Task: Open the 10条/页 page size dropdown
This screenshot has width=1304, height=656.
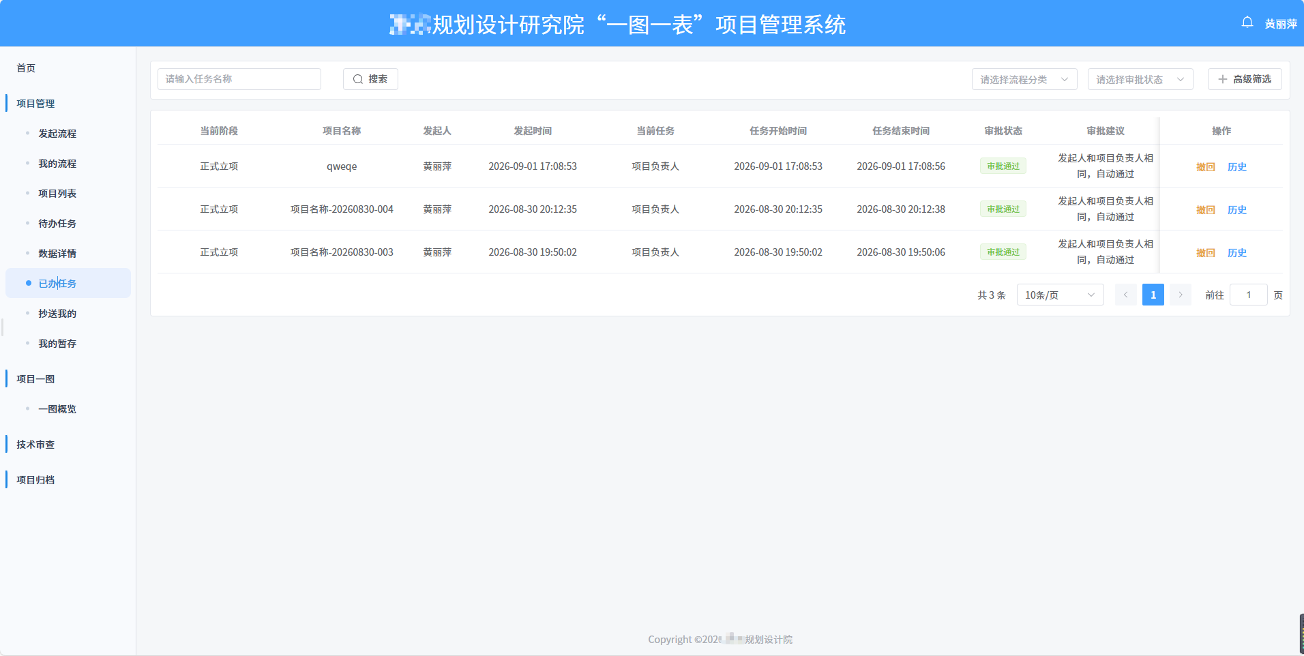Action: pyautogui.click(x=1060, y=295)
